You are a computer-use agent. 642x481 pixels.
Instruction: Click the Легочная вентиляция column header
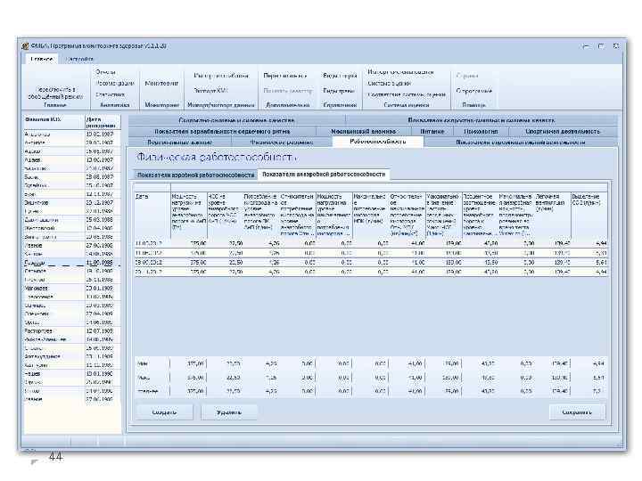pos(553,215)
